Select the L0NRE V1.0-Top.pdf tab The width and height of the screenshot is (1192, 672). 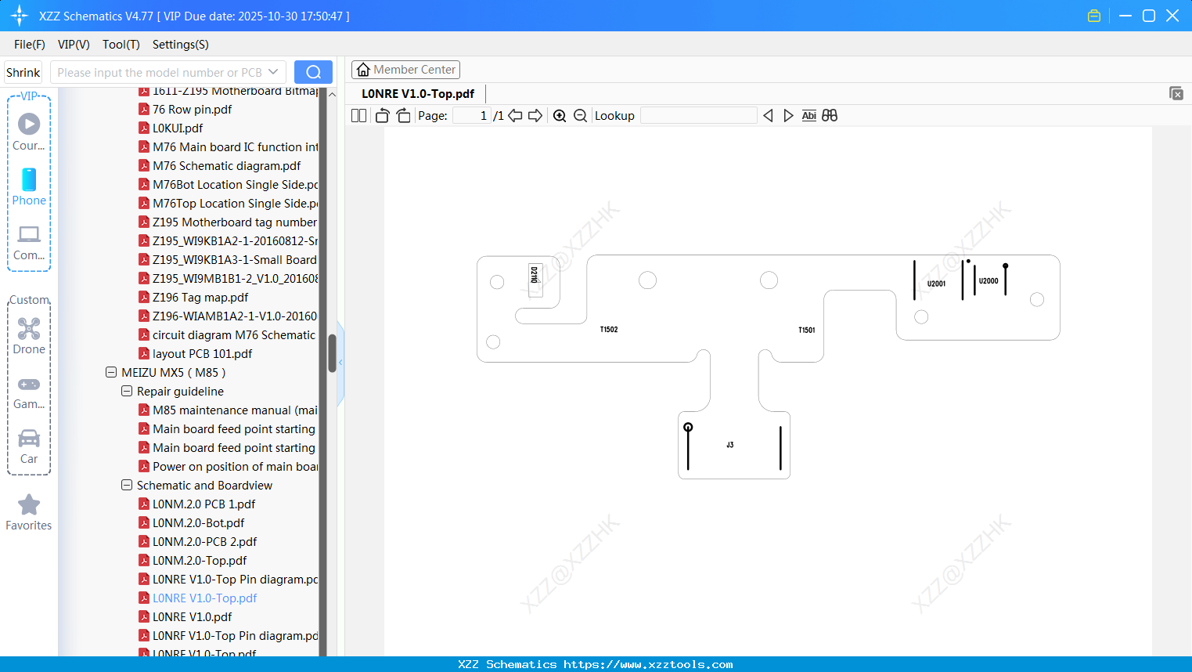point(418,94)
